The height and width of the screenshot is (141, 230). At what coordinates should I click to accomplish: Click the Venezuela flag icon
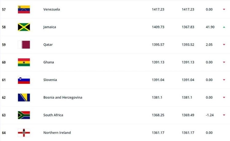click(x=24, y=9)
